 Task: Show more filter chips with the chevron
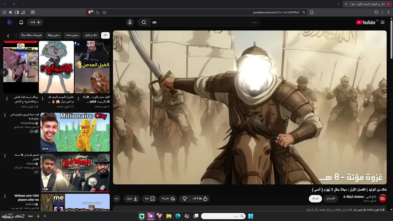8,36
